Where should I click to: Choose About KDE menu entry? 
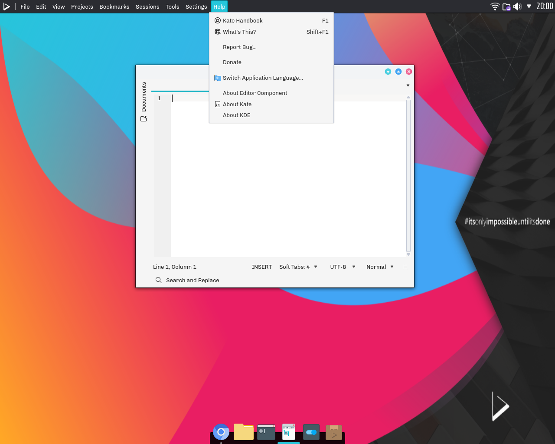point(271,115)
